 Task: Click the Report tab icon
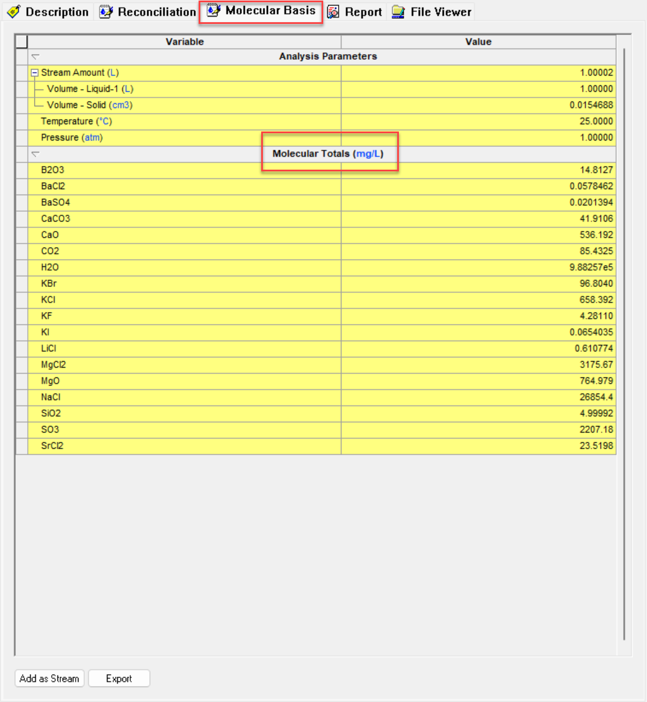[333, 12]
